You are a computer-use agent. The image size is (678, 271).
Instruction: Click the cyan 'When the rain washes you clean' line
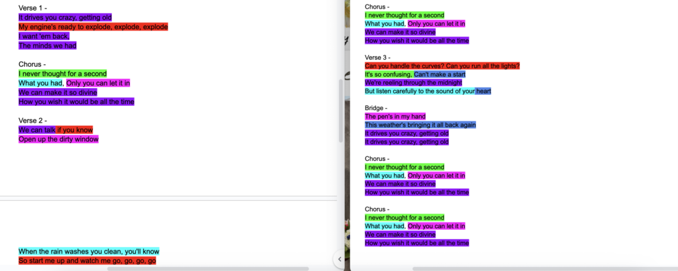[x=89, y=252]
